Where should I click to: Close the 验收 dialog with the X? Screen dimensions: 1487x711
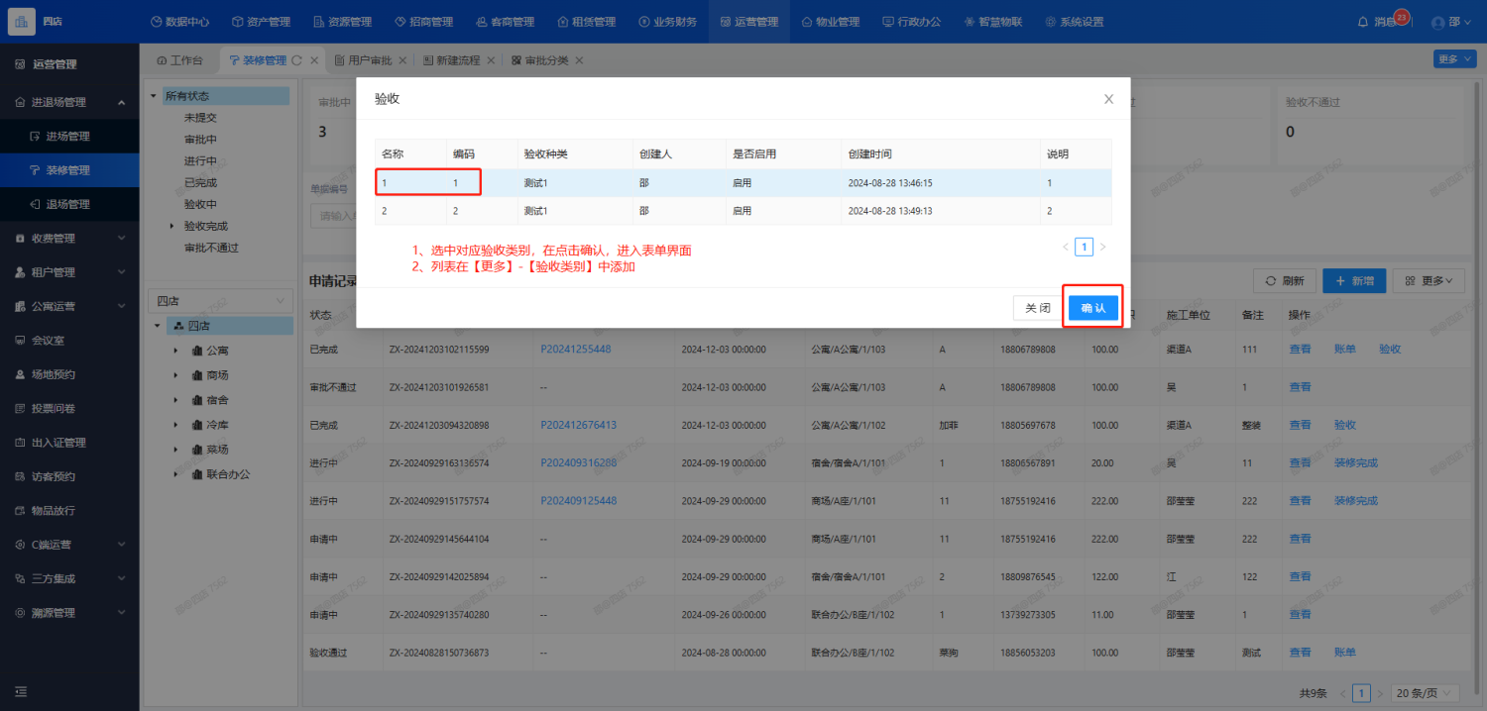[x=1108, y=99]
